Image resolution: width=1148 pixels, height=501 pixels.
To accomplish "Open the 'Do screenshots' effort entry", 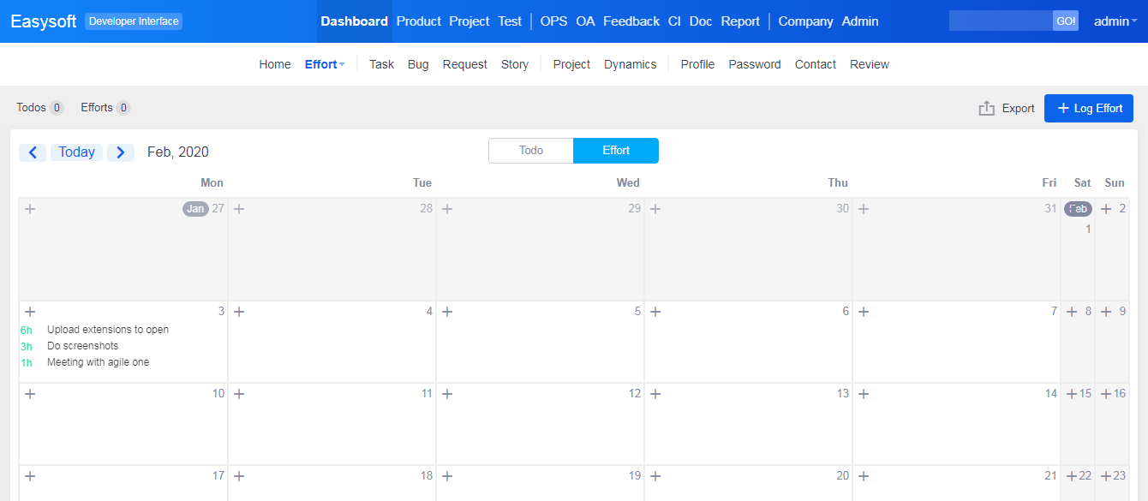I will tap(83, 346).
